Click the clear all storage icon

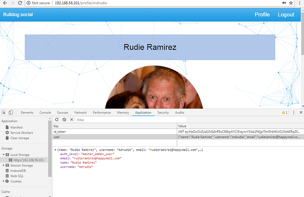(x=64, y=119)
